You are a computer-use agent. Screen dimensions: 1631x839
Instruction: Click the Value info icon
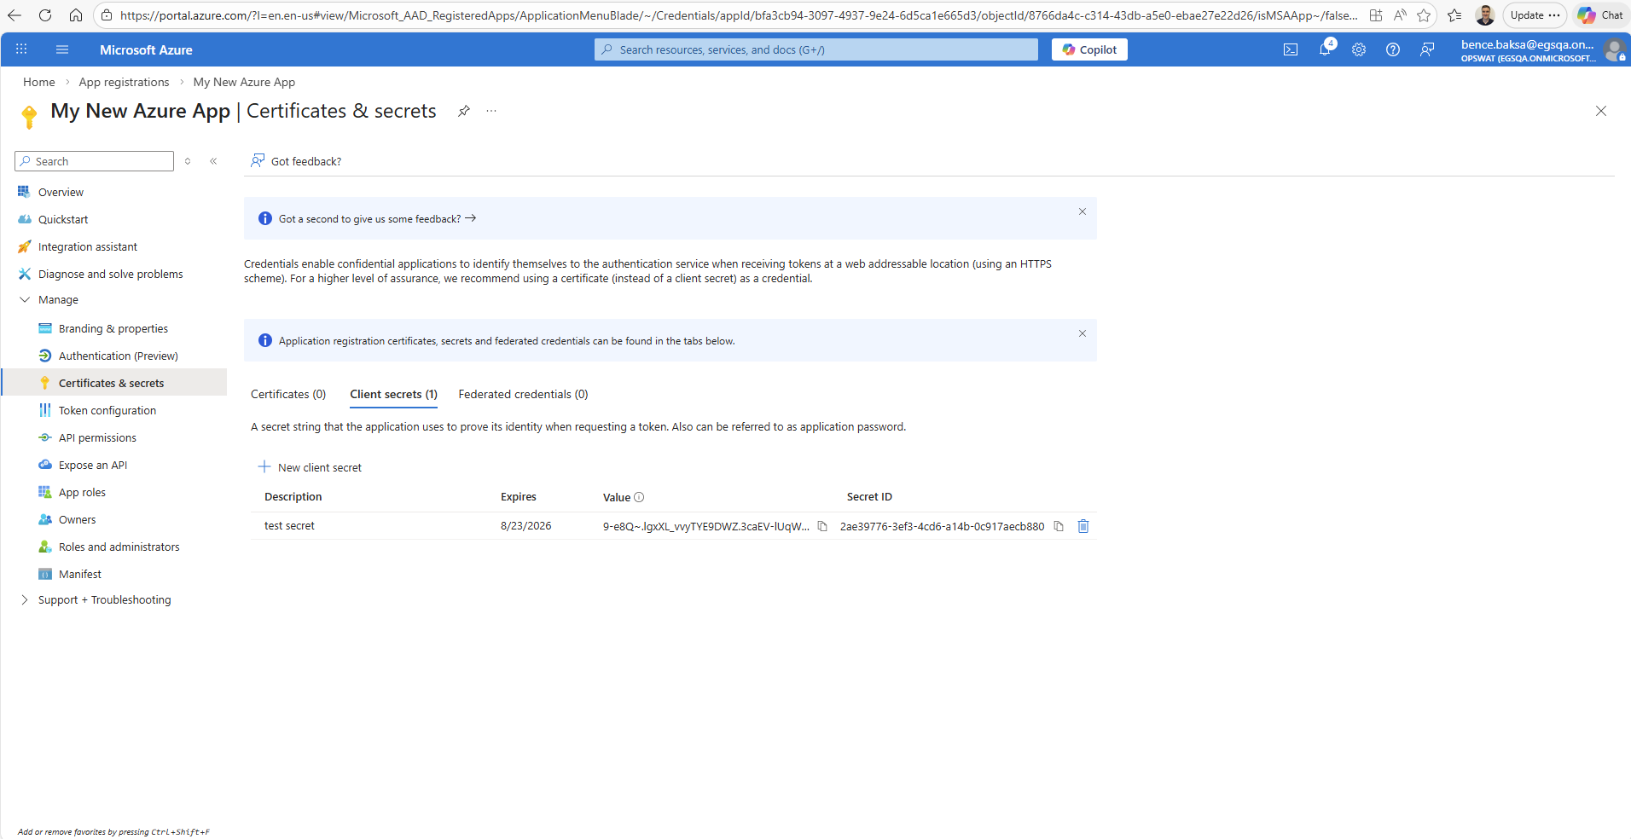click(639, 497)
